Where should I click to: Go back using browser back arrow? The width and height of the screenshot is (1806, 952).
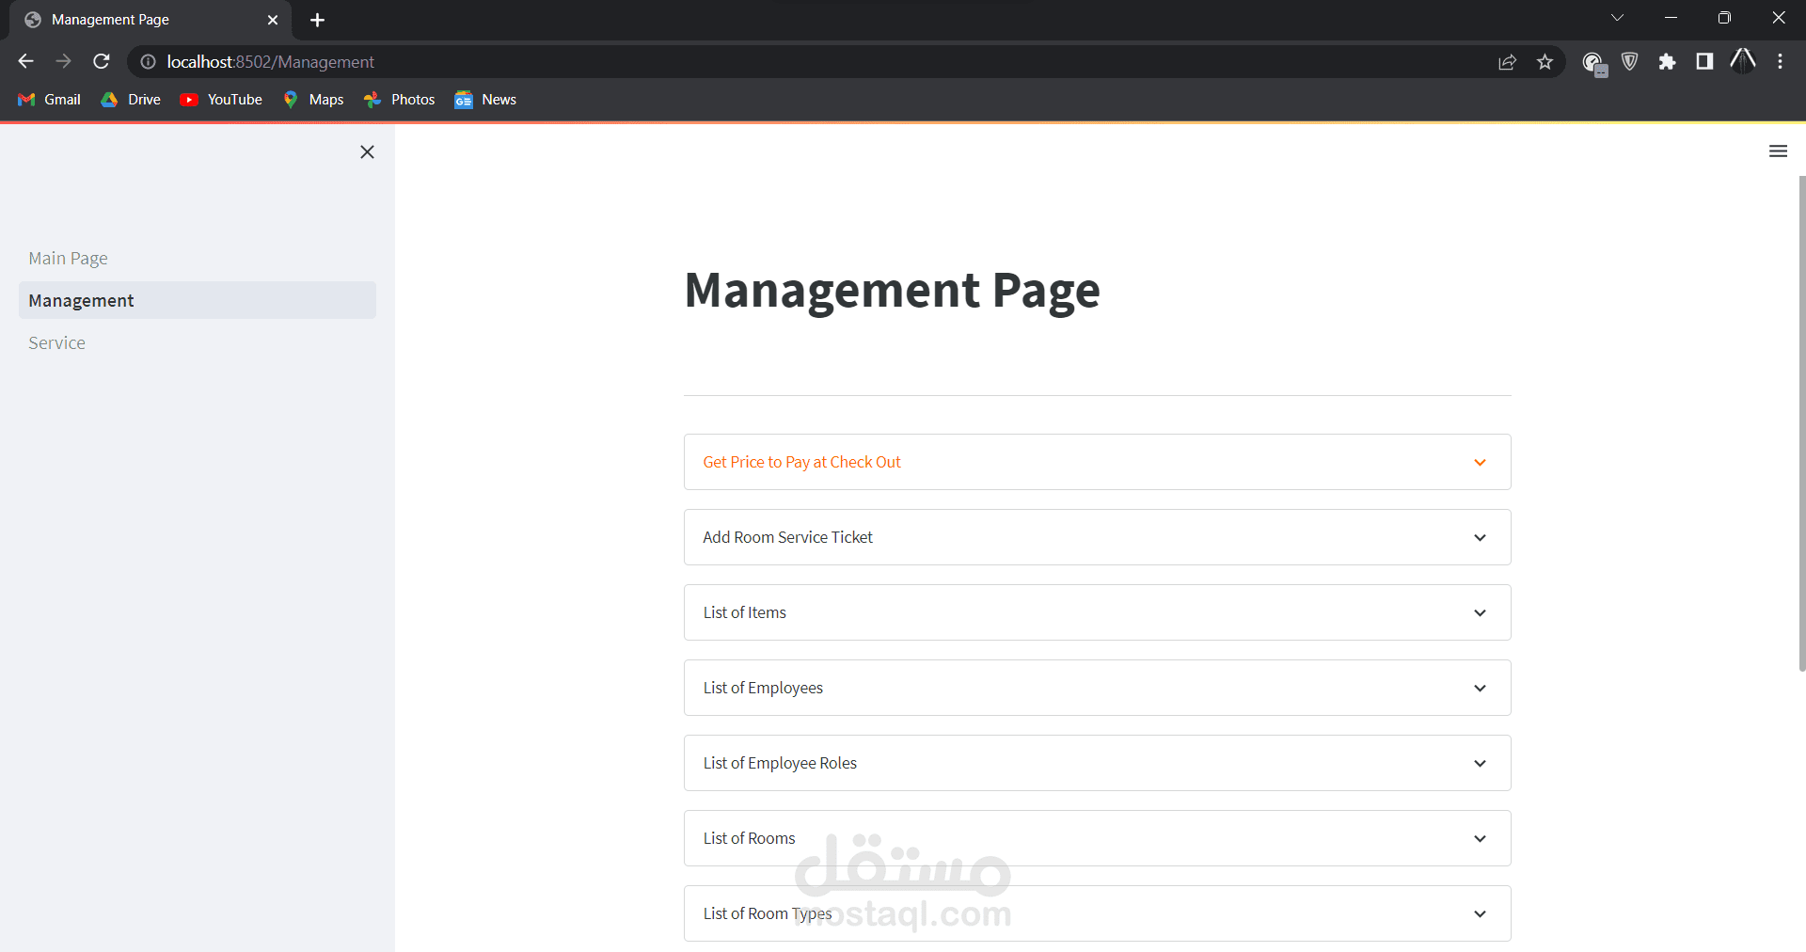tap(25, 61)
